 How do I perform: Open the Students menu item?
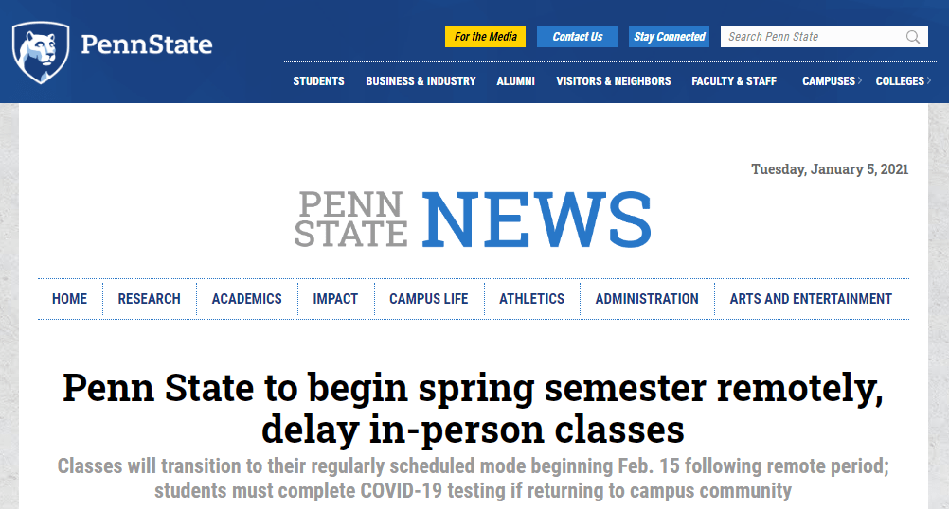coord(318,81)
